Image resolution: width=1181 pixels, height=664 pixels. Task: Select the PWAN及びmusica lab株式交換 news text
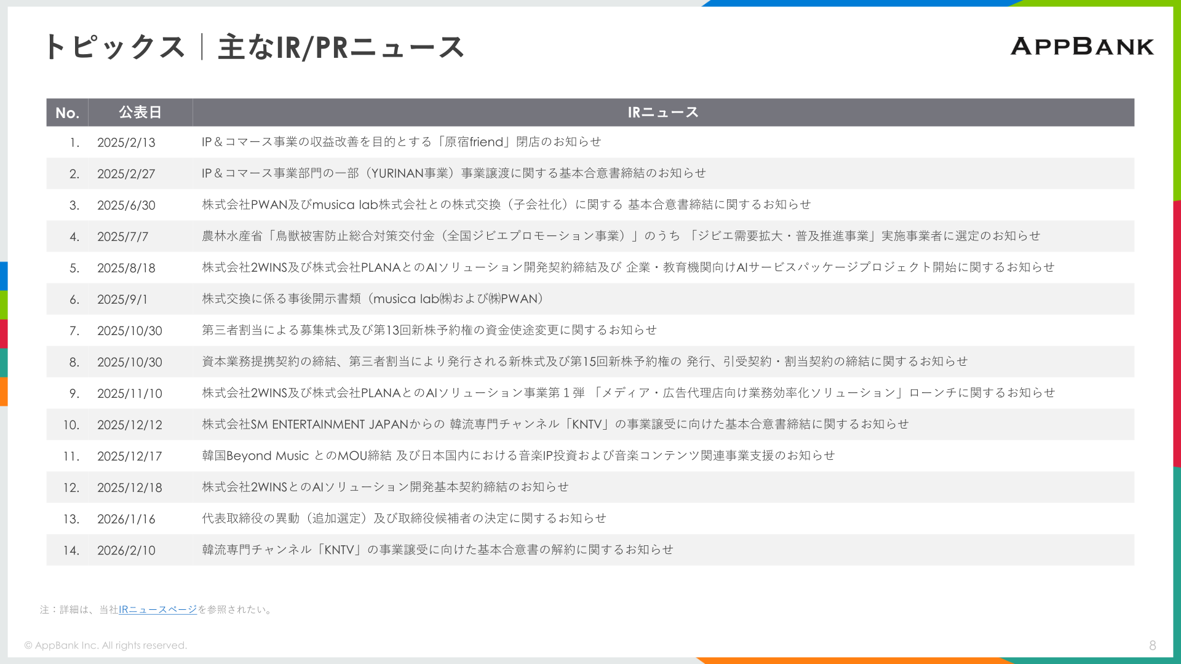[506, 205]
